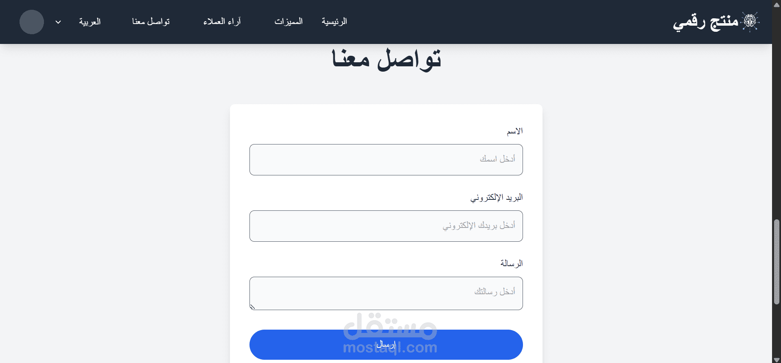Select the تواصل معنا navigation link
Screen dimensions: 781x363
tap(151, 22)
